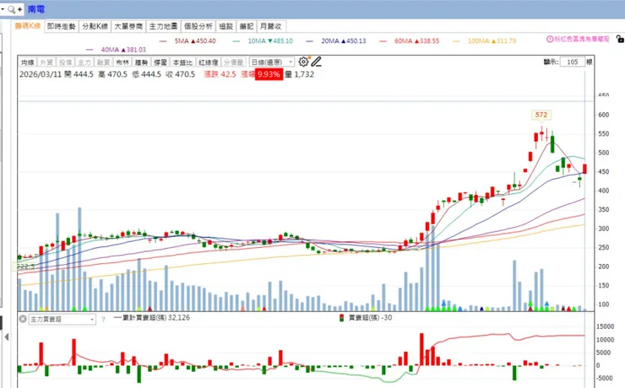Switch to the 主力地圖 tab

163,26
